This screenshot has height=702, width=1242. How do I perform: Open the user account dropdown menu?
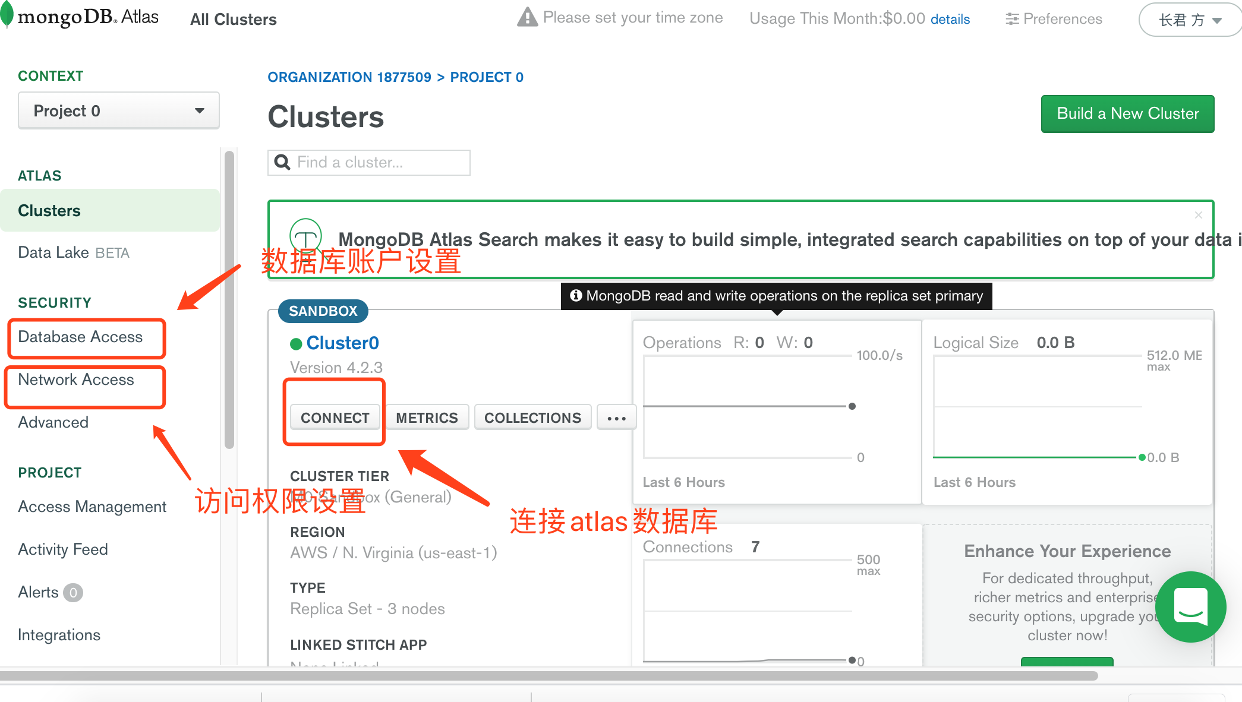pyautogui.click(x=1190, y=20)
